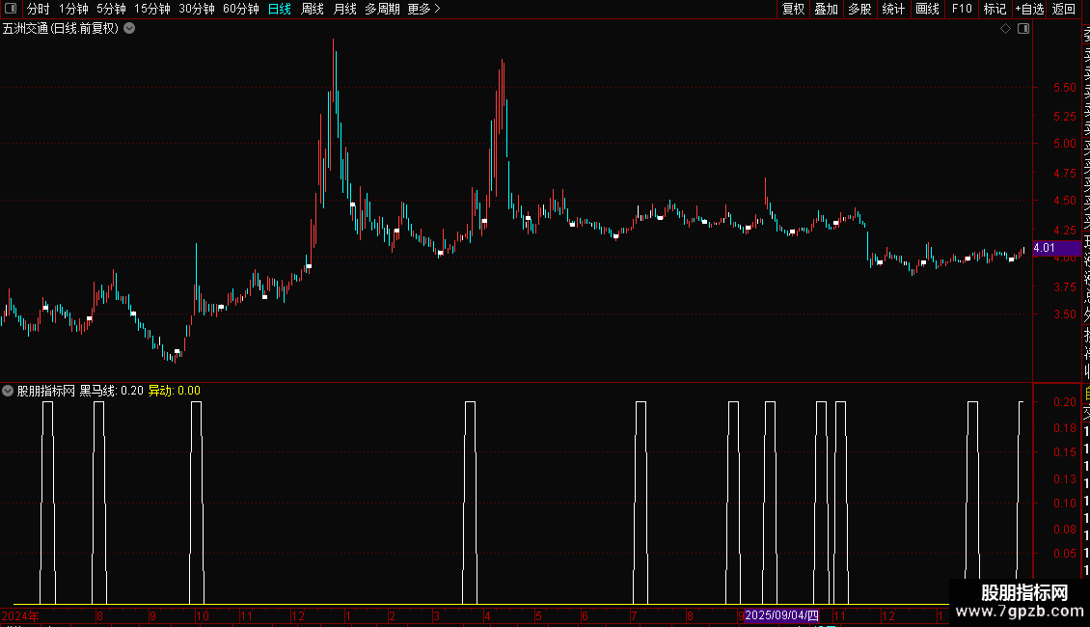Click the diamond icon in chart corner
Image resolution: width=1090 pixels, height=627 pixels.
click(1005, 29)
